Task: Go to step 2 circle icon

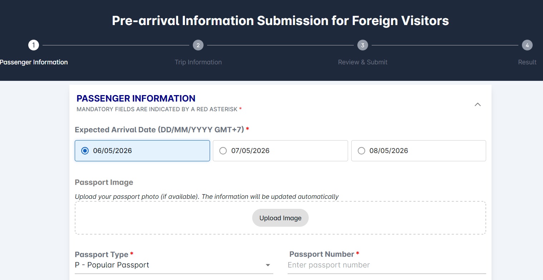Action: [x=198, y=45]
